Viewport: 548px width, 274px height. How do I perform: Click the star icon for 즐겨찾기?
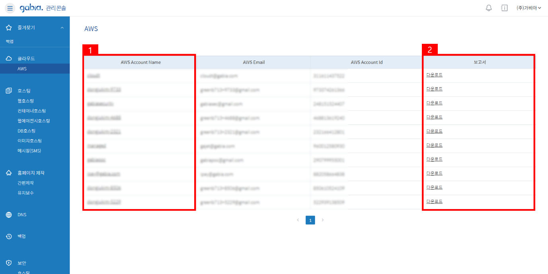pos(9,27)
